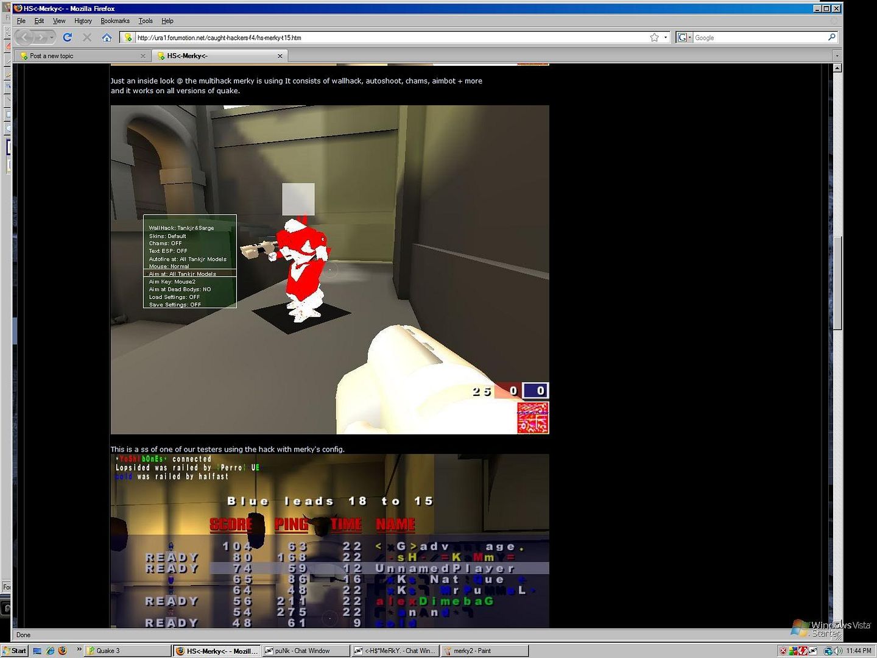Open the Bookmarks menu
This screenshot has width=877, height=658.
click(115, 21)
